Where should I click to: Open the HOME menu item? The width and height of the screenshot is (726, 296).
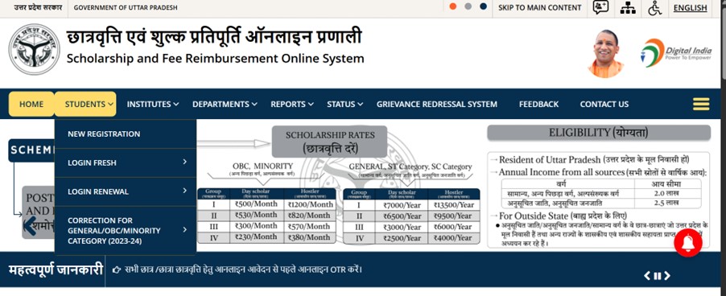point(31,104)
